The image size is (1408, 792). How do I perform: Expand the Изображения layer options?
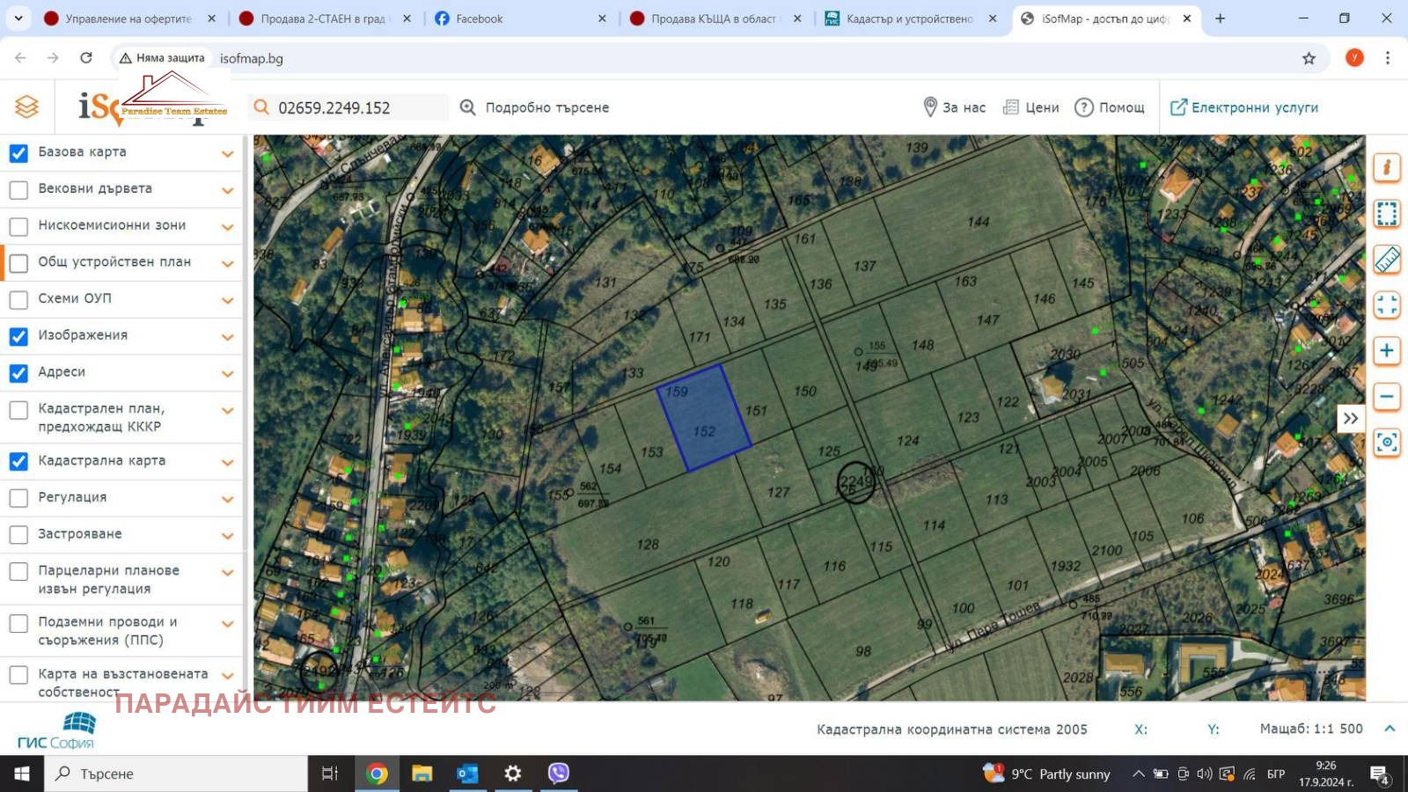[x=228, y=337]
